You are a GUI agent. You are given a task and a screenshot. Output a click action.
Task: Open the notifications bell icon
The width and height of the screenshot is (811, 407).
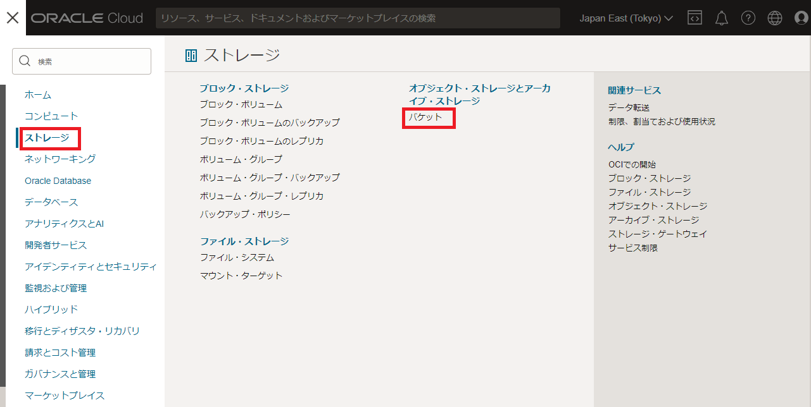tap(721, 18)
